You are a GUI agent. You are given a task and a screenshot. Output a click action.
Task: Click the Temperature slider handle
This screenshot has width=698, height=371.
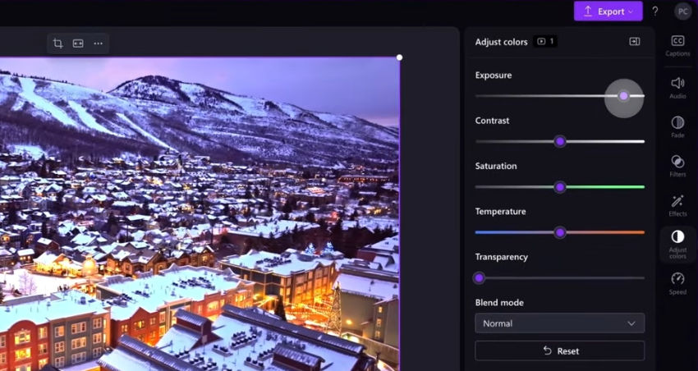(560, 232)
